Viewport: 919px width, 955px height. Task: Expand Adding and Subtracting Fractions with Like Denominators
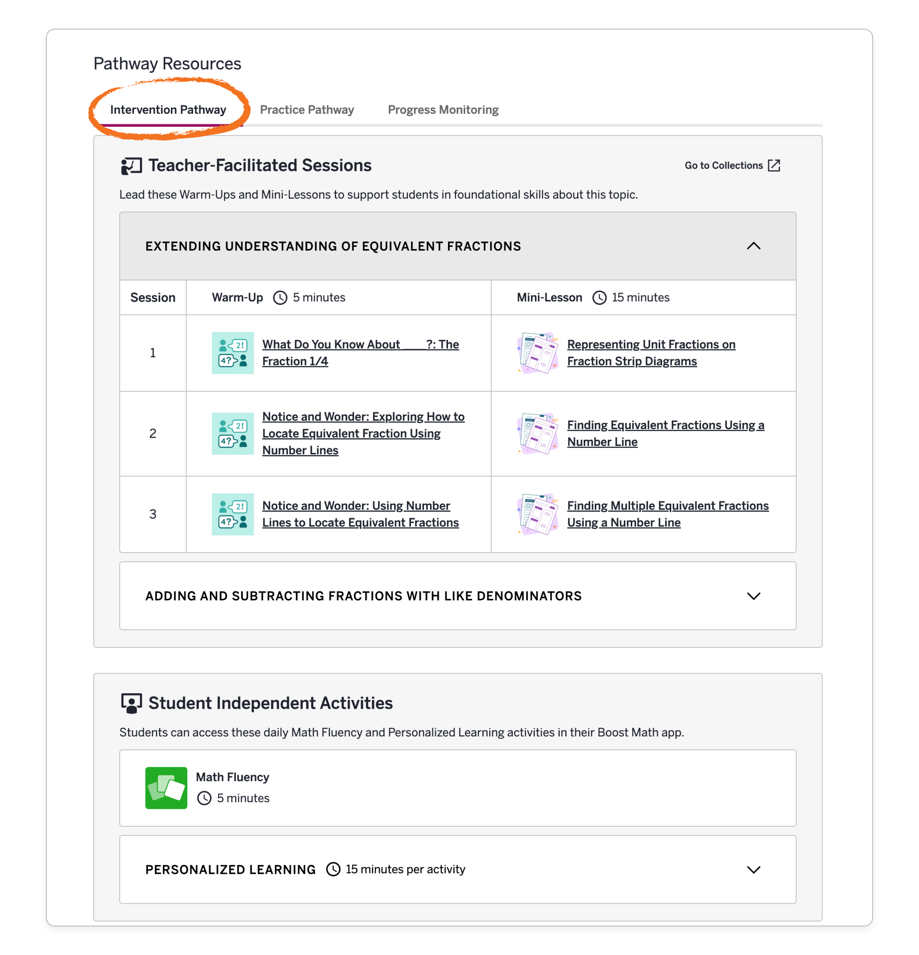[x=753, y=596]
